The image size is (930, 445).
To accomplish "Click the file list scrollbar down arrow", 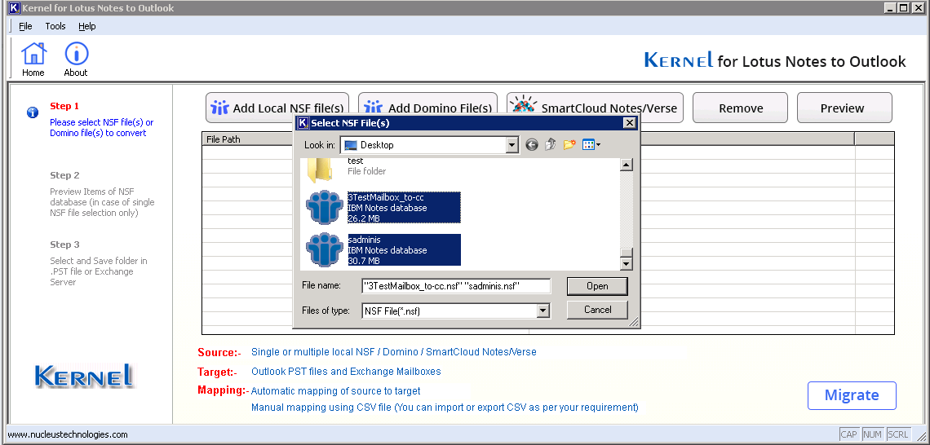I will [x=627, y=263].
